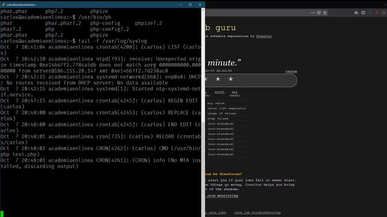The image size is (387, 217).
Task: Click 'step values' legend row
Action: tap(218, 119)
